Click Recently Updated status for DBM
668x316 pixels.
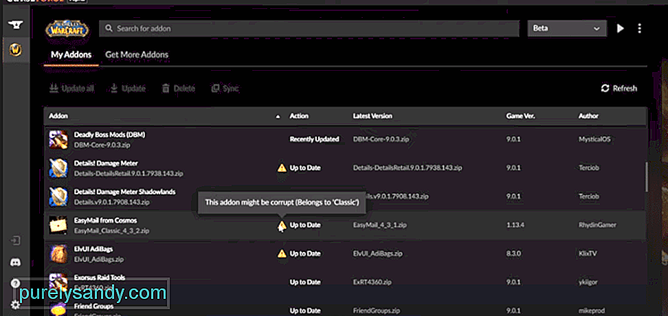tap(314, 139)
